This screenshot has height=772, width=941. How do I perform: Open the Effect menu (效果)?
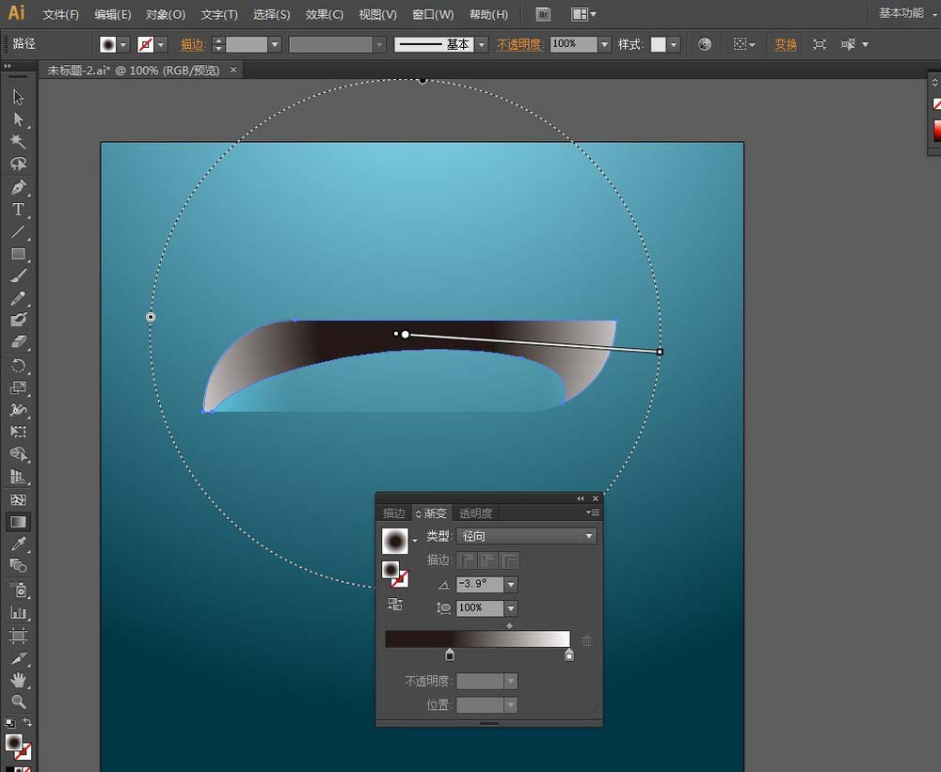tap(324, 14)
